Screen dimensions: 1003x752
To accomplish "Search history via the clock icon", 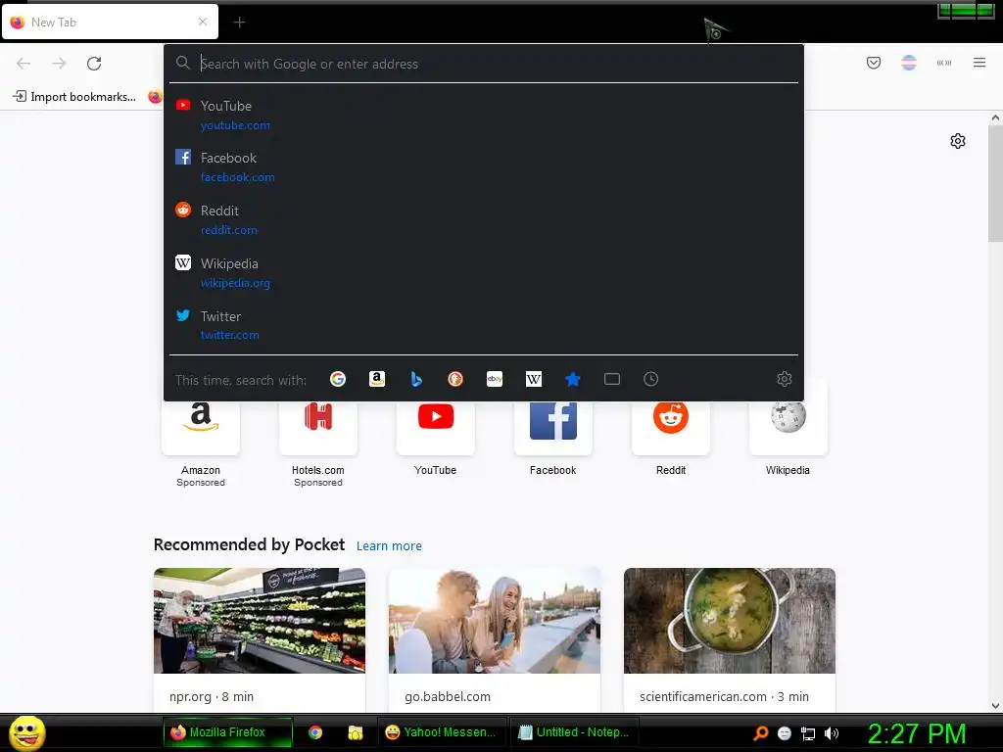I will click(650, 379).
